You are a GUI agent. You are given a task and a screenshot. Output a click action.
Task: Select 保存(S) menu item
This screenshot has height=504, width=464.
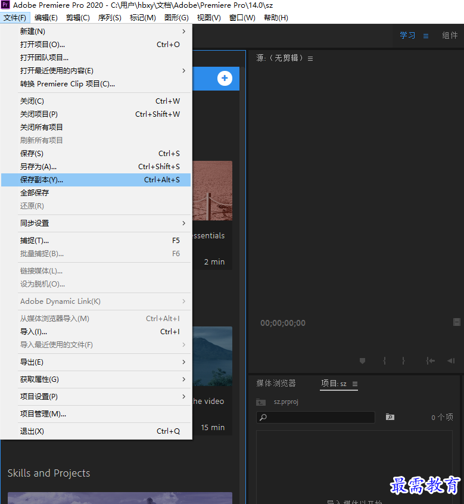pyautogui.click(x=96, y=153)
